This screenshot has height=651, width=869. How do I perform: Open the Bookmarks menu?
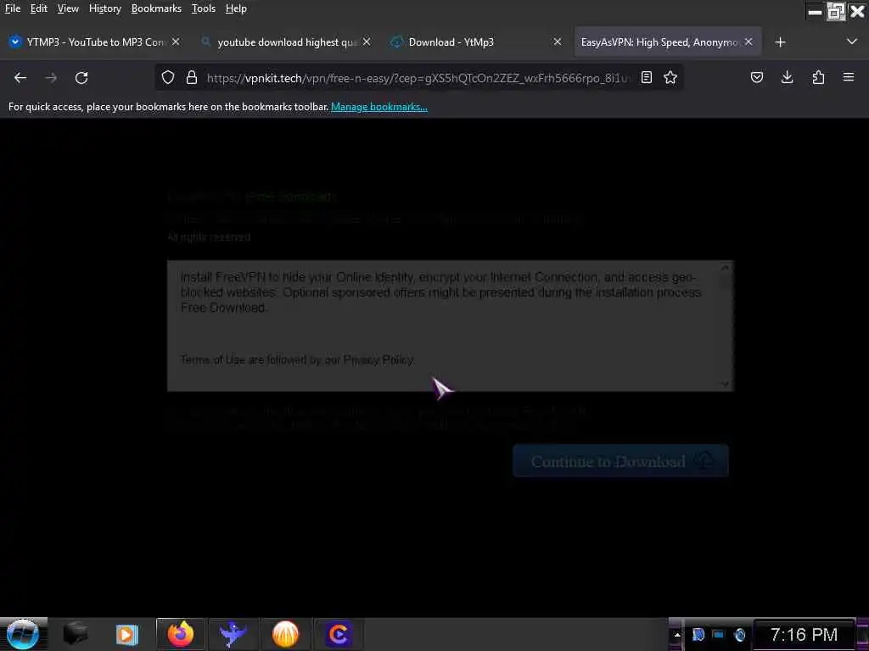coord(156,8)
